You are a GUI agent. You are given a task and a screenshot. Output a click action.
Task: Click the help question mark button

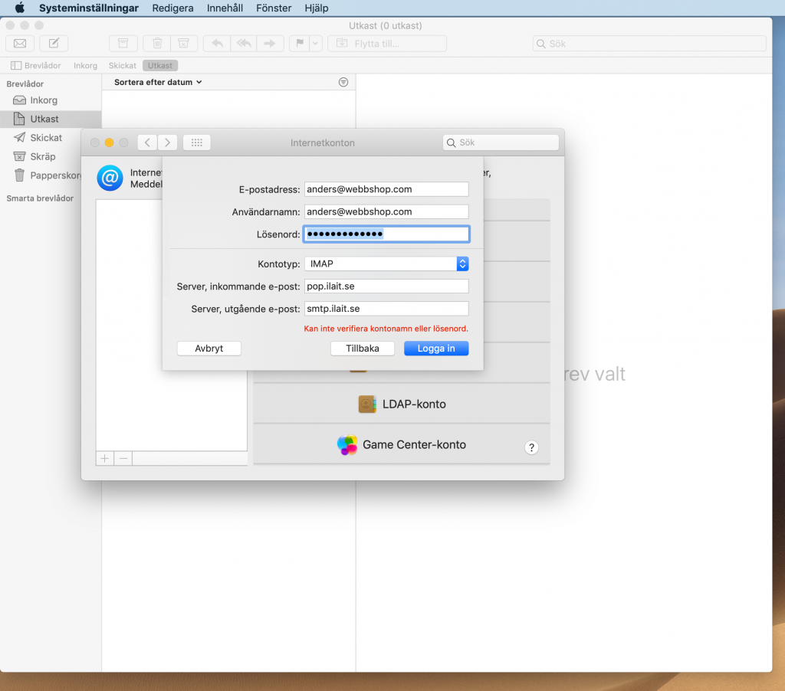click(532, 447)
